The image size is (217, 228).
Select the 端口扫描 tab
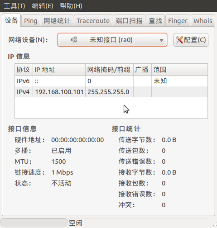pos(129,21)
